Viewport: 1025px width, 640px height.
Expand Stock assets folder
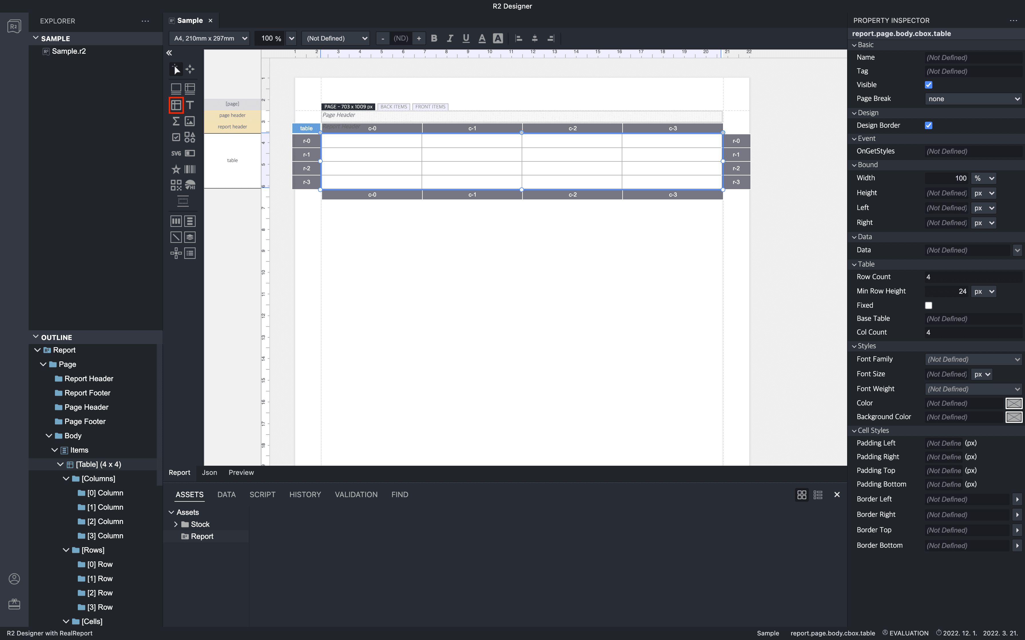[176, 524]
